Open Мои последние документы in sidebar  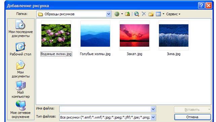pos(21,29)
